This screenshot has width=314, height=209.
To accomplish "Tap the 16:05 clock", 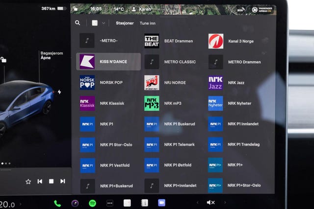I will coord(96,9).
